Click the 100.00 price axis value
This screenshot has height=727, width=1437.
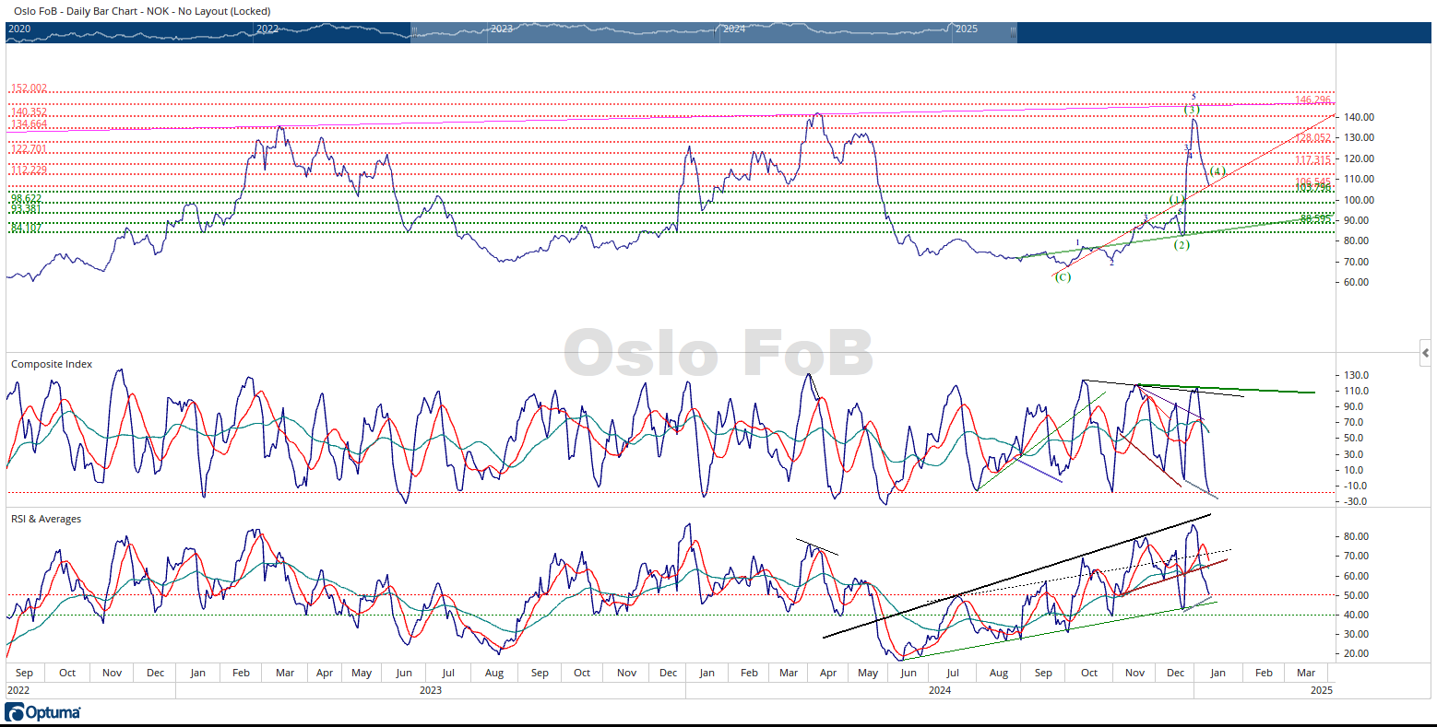point(1360,200)
